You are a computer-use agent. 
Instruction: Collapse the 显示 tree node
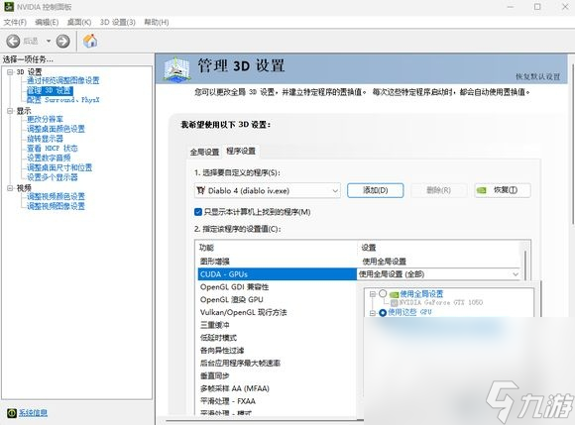click(x=10, y=111)
